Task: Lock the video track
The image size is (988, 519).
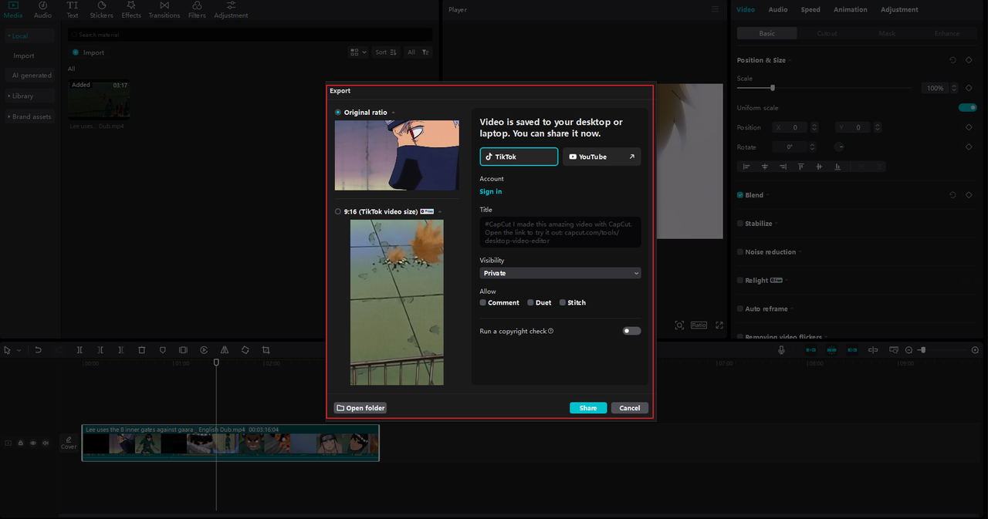Action: (x=21, y=443)
